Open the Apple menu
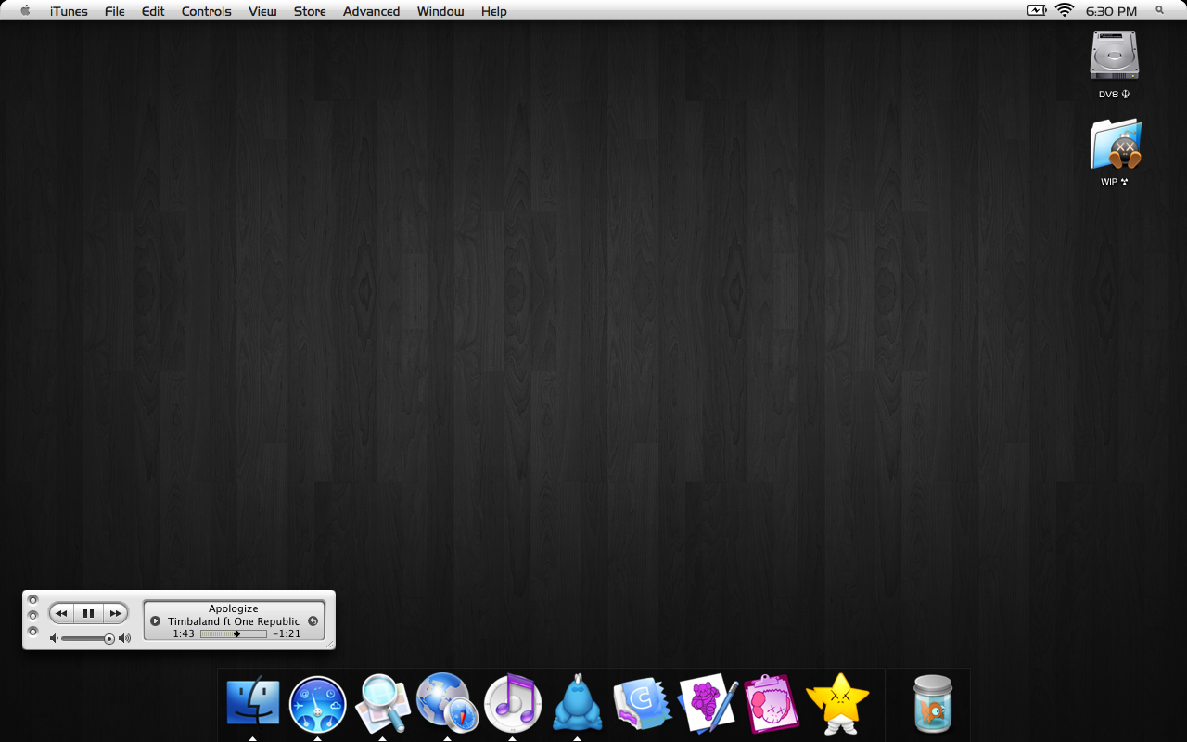The image size is (1187, 742). 25,11
